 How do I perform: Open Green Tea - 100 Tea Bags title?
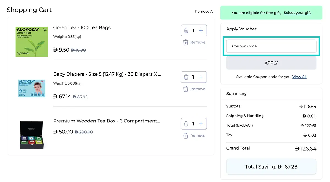pyautogui.click(x=82, y=27)
